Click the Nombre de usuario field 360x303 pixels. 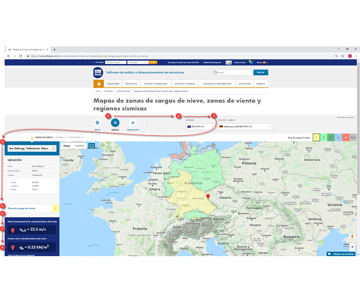(116, 62)
